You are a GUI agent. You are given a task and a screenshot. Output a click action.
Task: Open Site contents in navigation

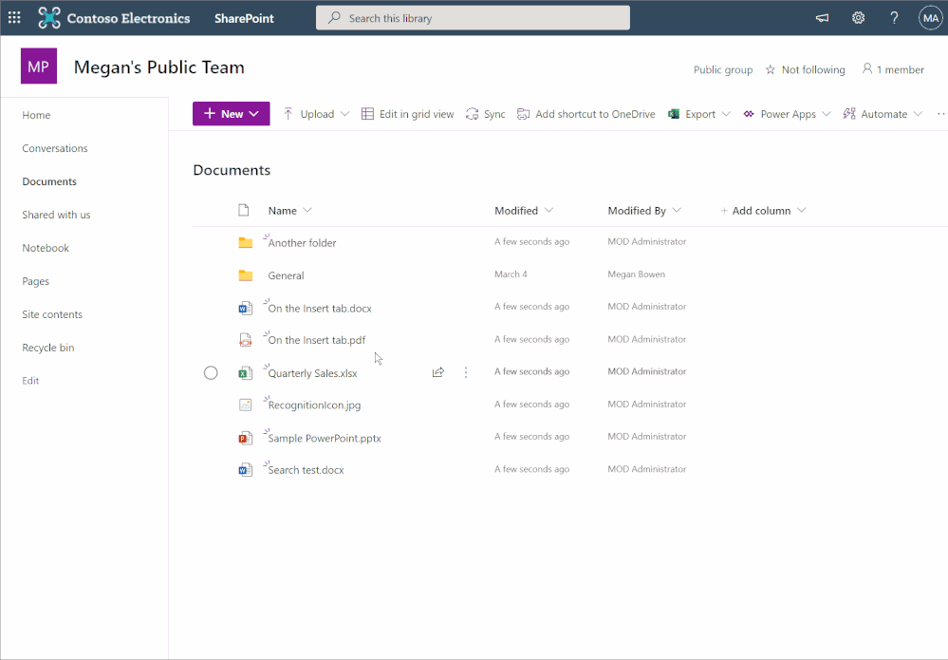pos(52,314)
